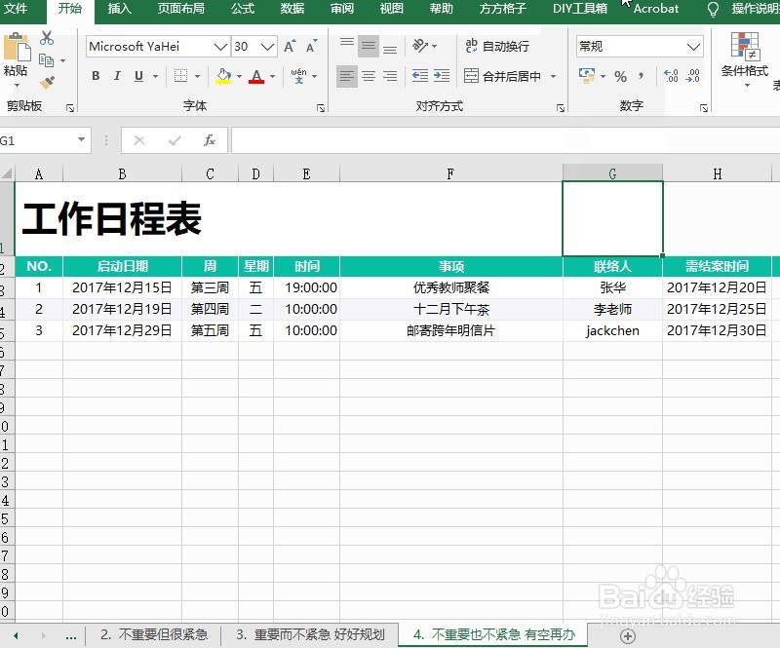The width and height of the screenshot is (780, 648).
Task: Switch to the 插入 ribbon tab
Action: pyautogui.click(x=119, y=10)
